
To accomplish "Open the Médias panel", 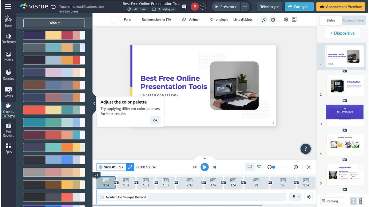I will point(9,93).
